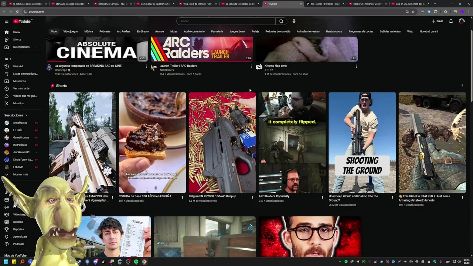Image resolution: width=473 pixels, height=266 pixels.
Task: Open Historial in the sidebar
Action: coord(22,66)
